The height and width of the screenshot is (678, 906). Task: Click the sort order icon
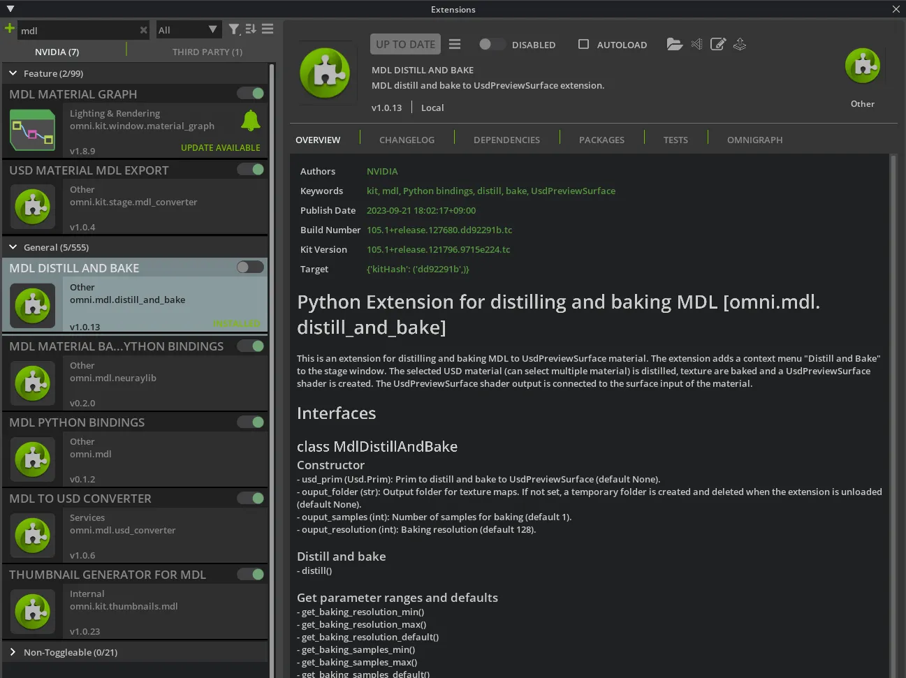251,29
